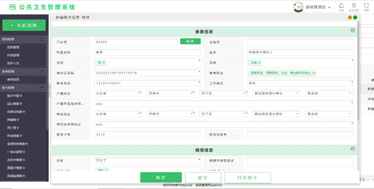This screenshot has width=374, height=189.
Task: Remove the 汉族 ethnicity tag
Action: (x=259, y=63)
